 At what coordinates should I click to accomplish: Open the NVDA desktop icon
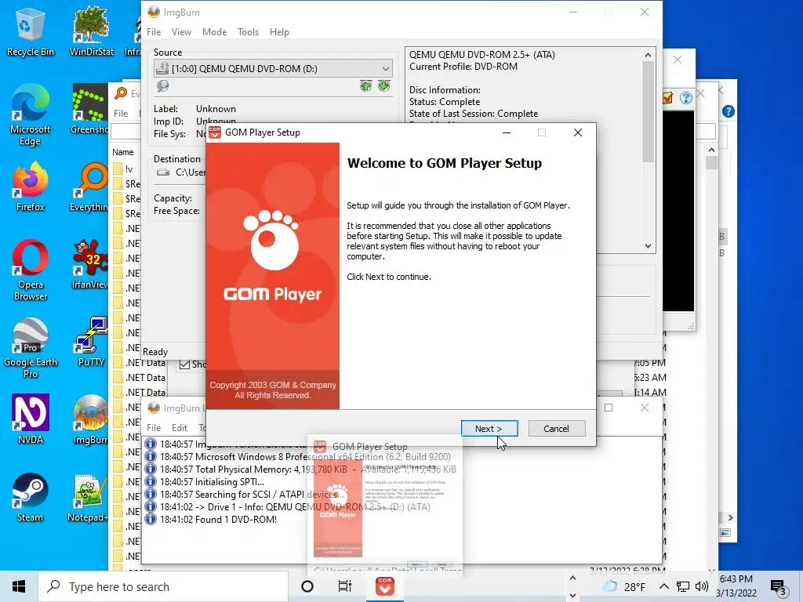click(30, 420)
